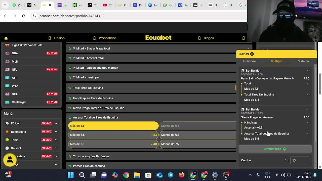Remove the París Saint-Germain vs. Bayern Bet Builder
This screenshot has height=181, width=322.
tap(308, 71)
